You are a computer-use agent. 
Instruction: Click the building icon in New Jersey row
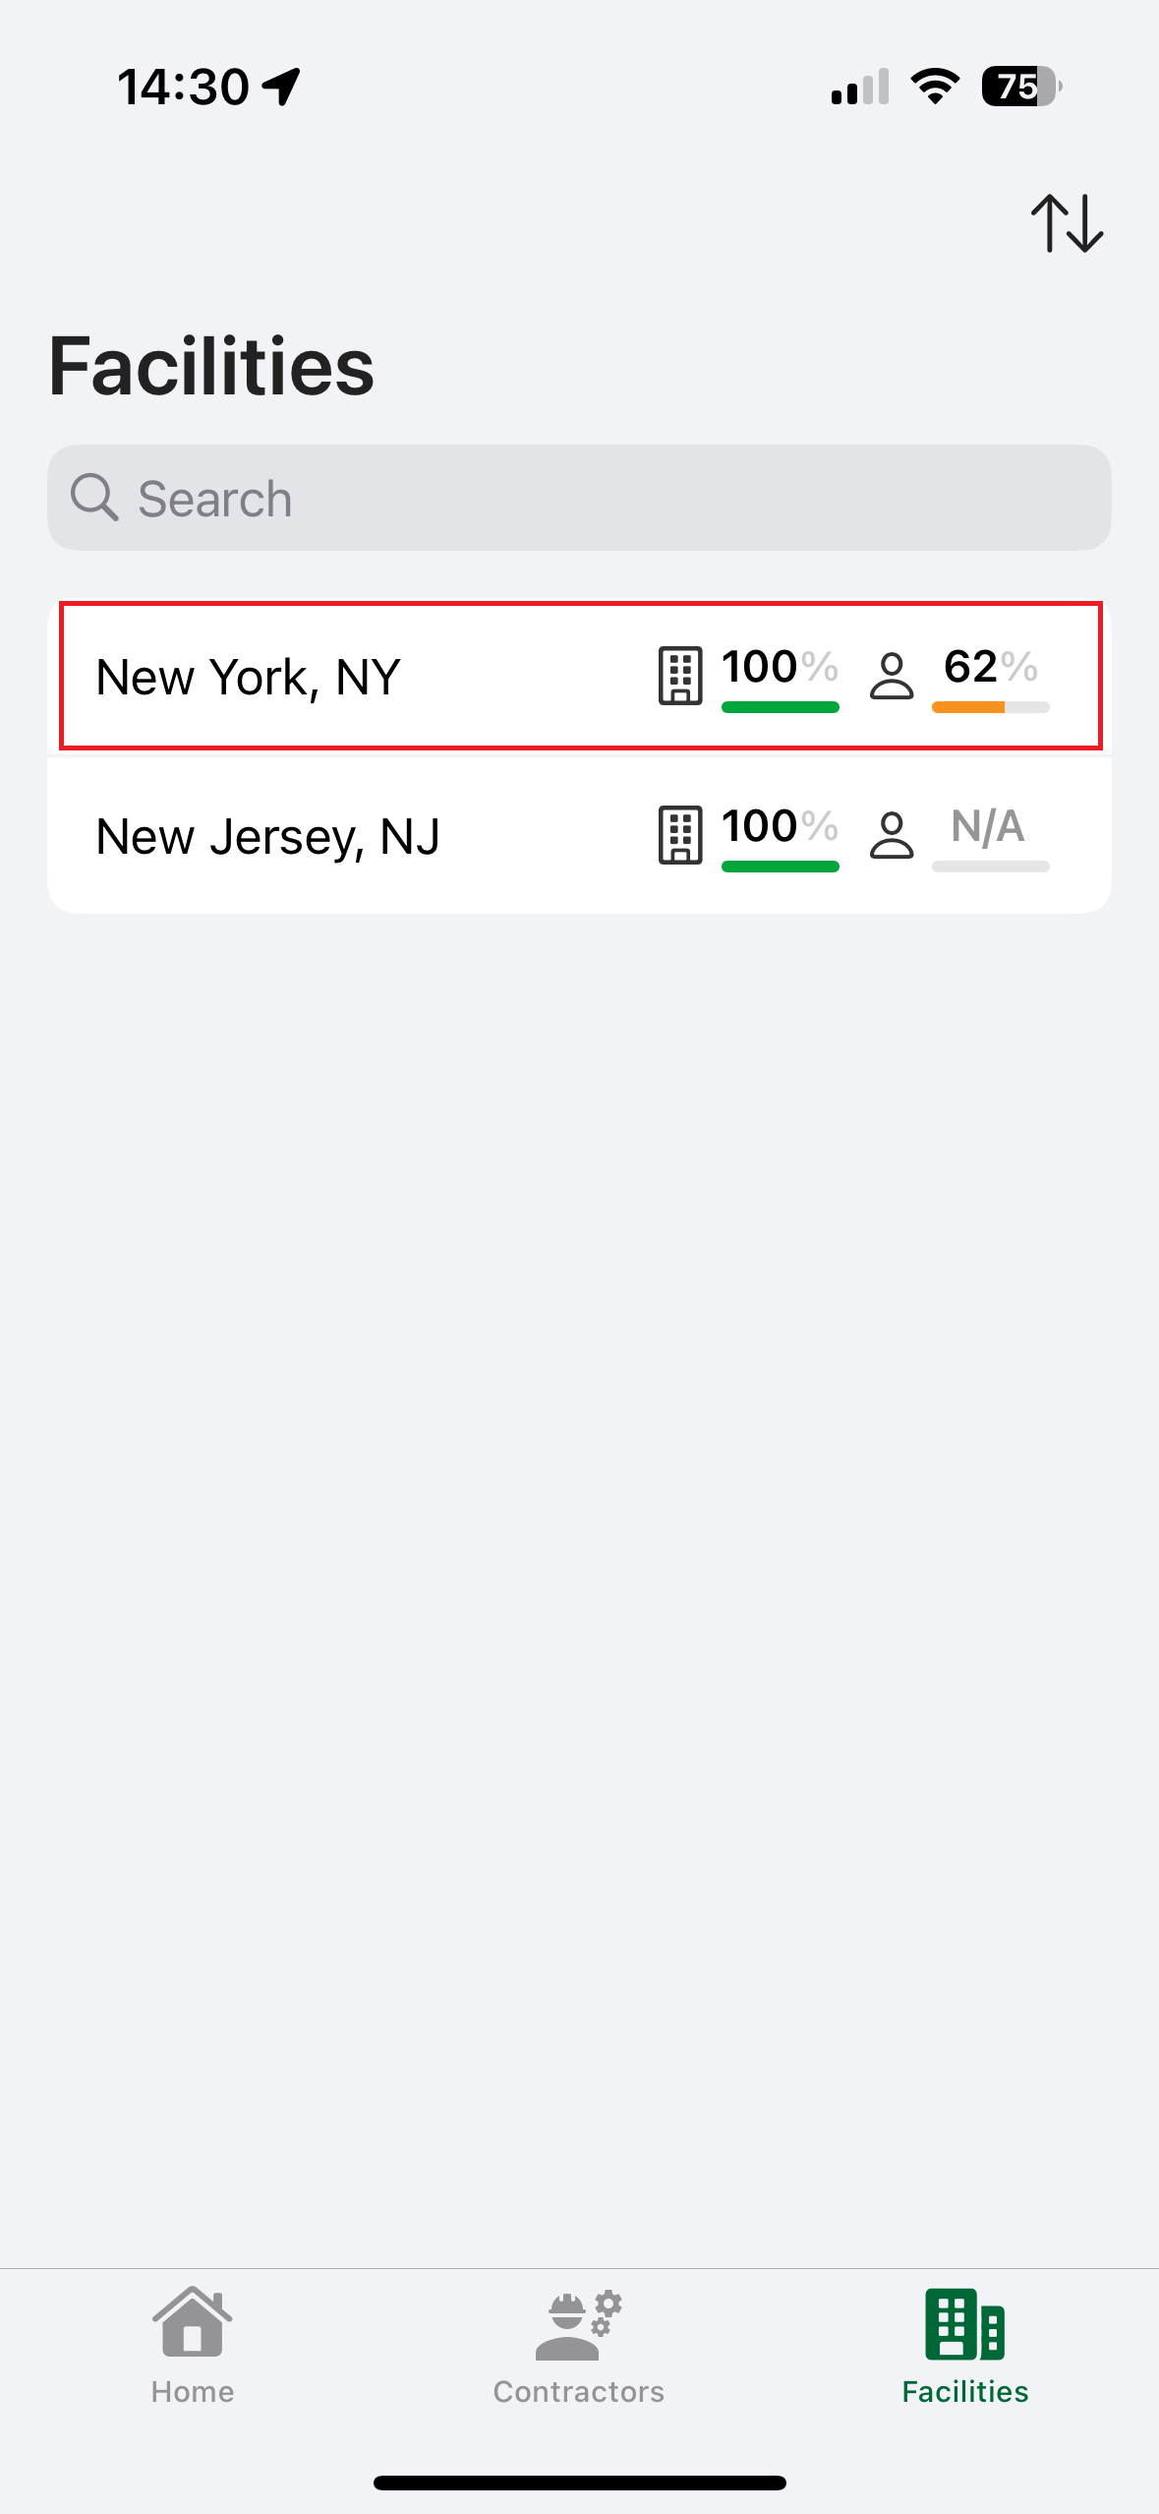(679, 835)
